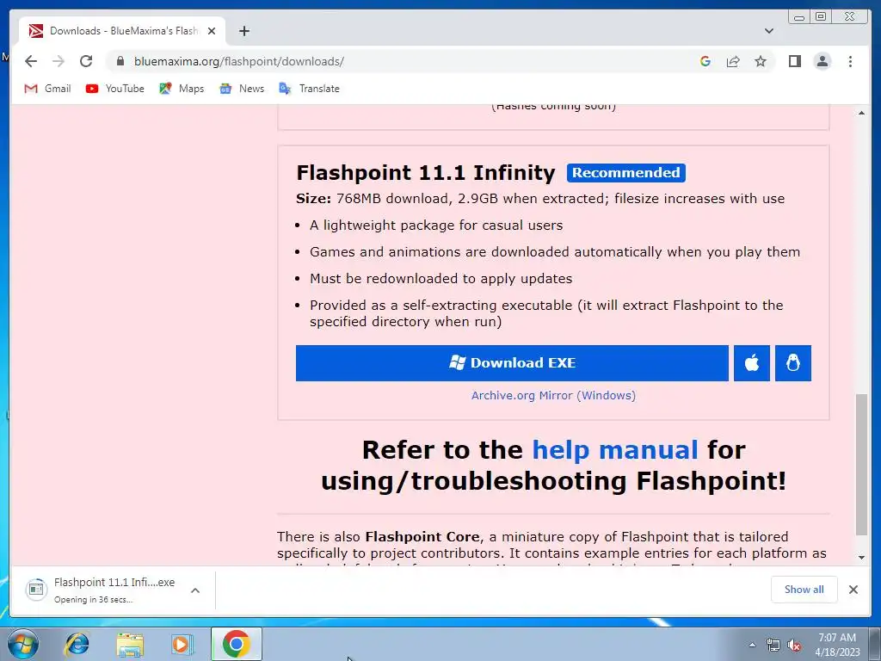Screen dimensions: 881x661
Task: Open Translate bookmark
Action: (310, 89)
